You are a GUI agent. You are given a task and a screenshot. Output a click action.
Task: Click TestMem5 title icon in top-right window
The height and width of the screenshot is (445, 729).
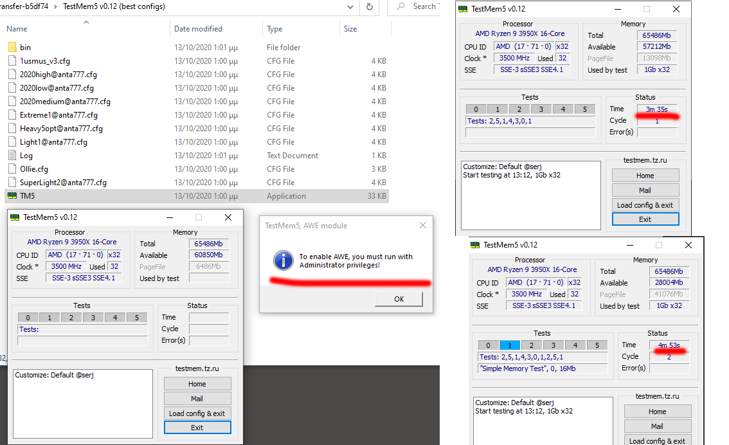coord(463,9)
